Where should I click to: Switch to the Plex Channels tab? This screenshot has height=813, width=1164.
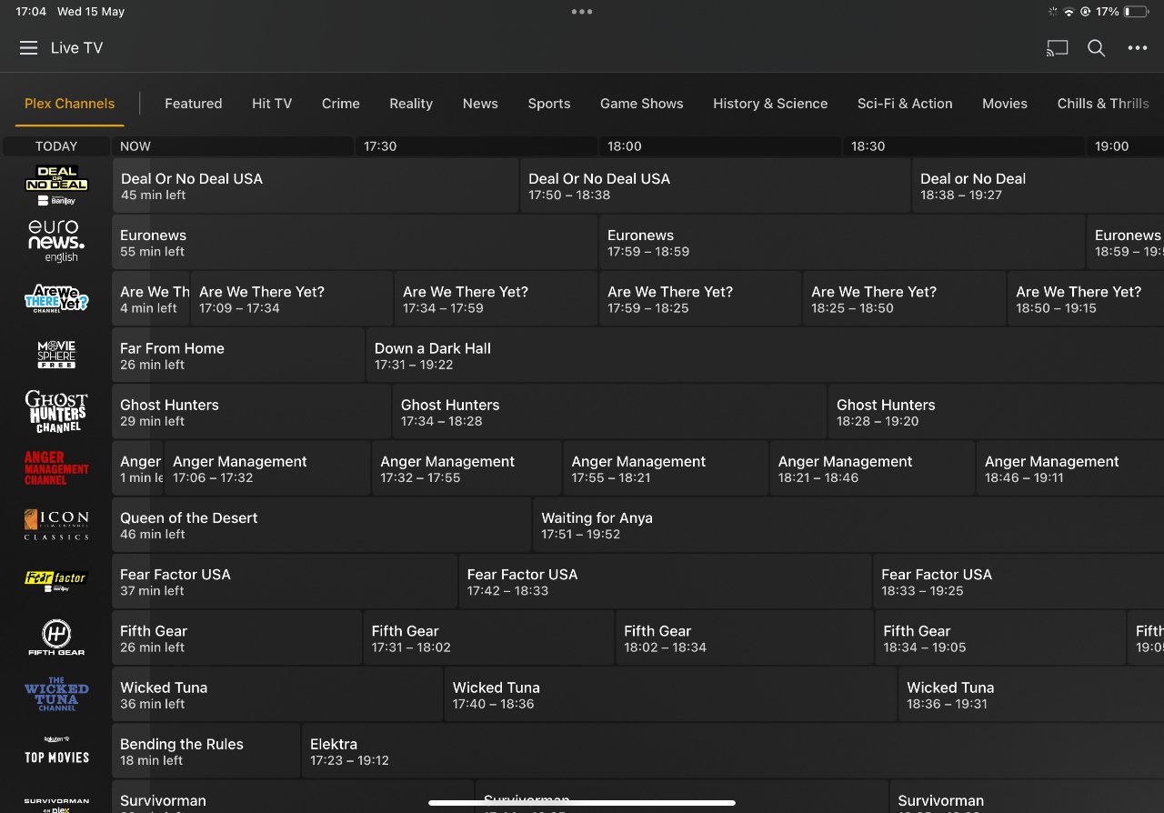(x=70, y=104)
